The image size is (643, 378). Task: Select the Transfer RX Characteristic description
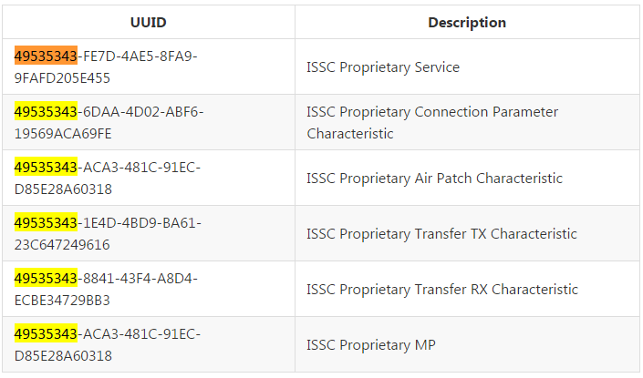coord(442,290)
